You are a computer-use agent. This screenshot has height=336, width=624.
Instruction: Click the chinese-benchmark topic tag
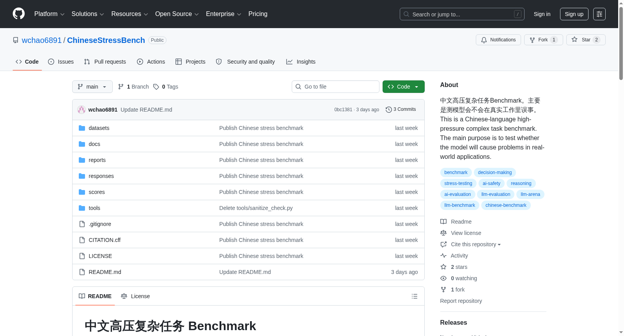(506, 205)
